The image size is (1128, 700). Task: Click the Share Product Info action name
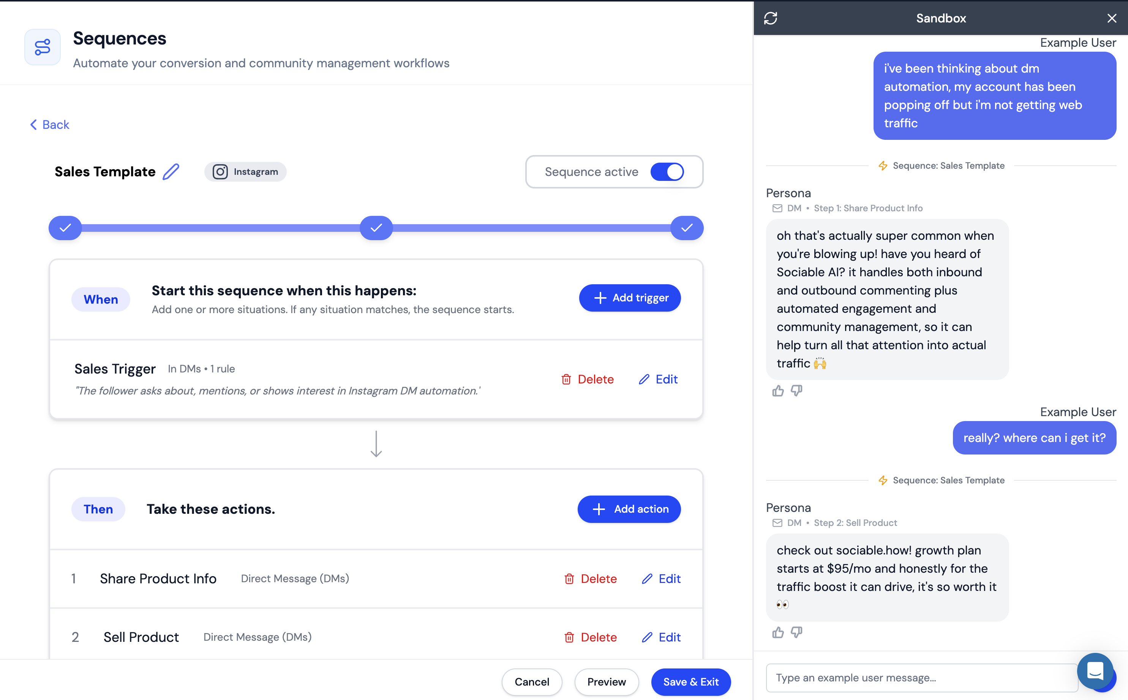(x=158, y=579)
